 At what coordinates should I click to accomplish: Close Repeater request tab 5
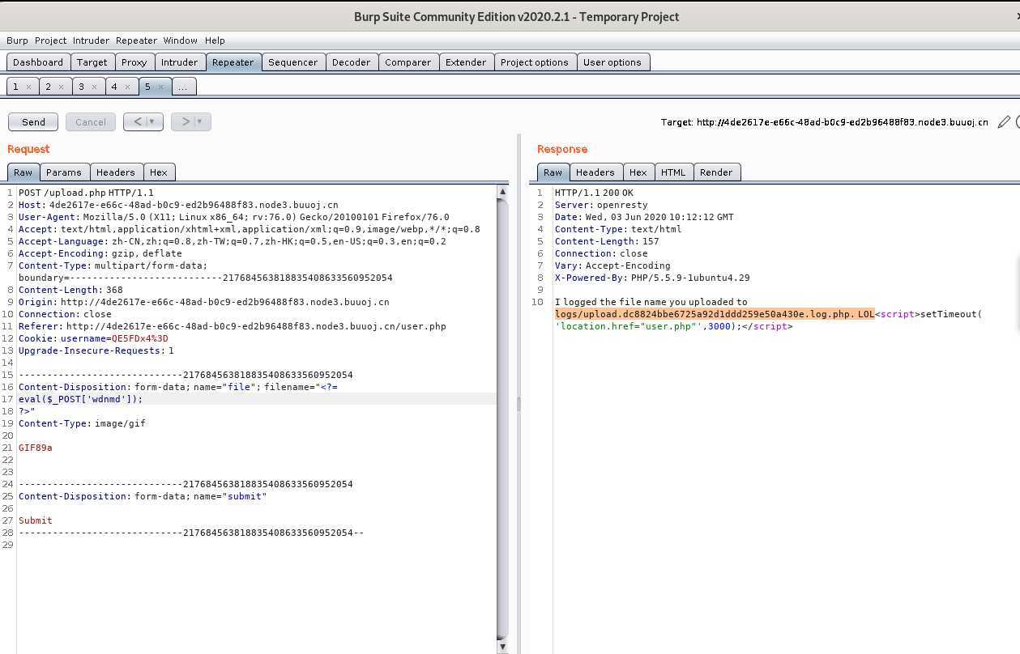[x=160, y=87]
